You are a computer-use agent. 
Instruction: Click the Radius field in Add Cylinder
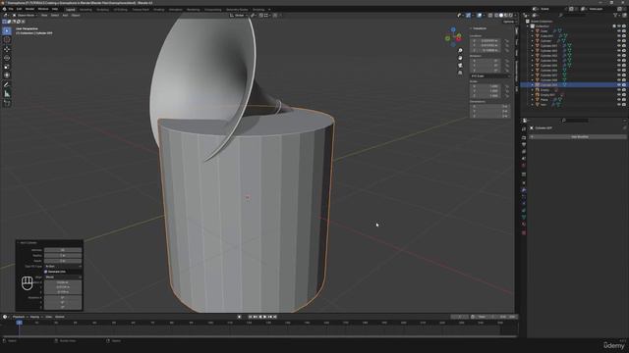coord(63,255)
